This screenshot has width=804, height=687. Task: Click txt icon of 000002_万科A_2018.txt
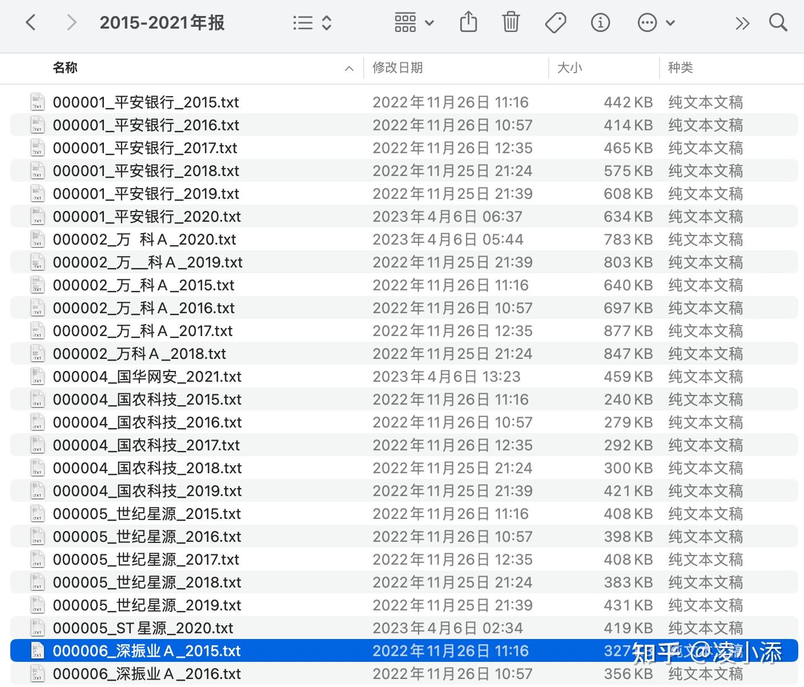(37, 353)
